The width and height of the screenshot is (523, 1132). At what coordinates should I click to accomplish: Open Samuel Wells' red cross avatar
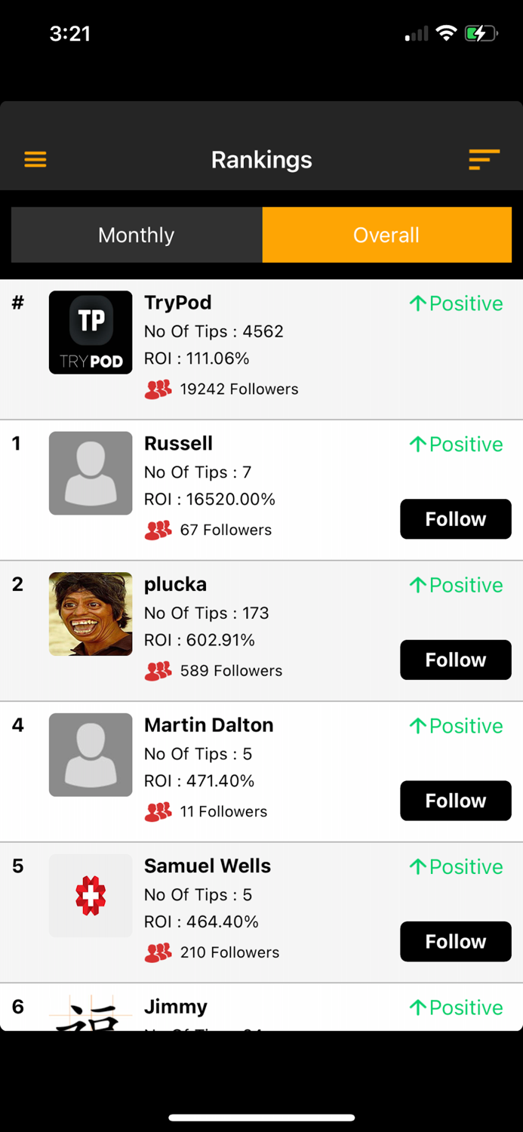pyautogui.click(x=91, y=896)
